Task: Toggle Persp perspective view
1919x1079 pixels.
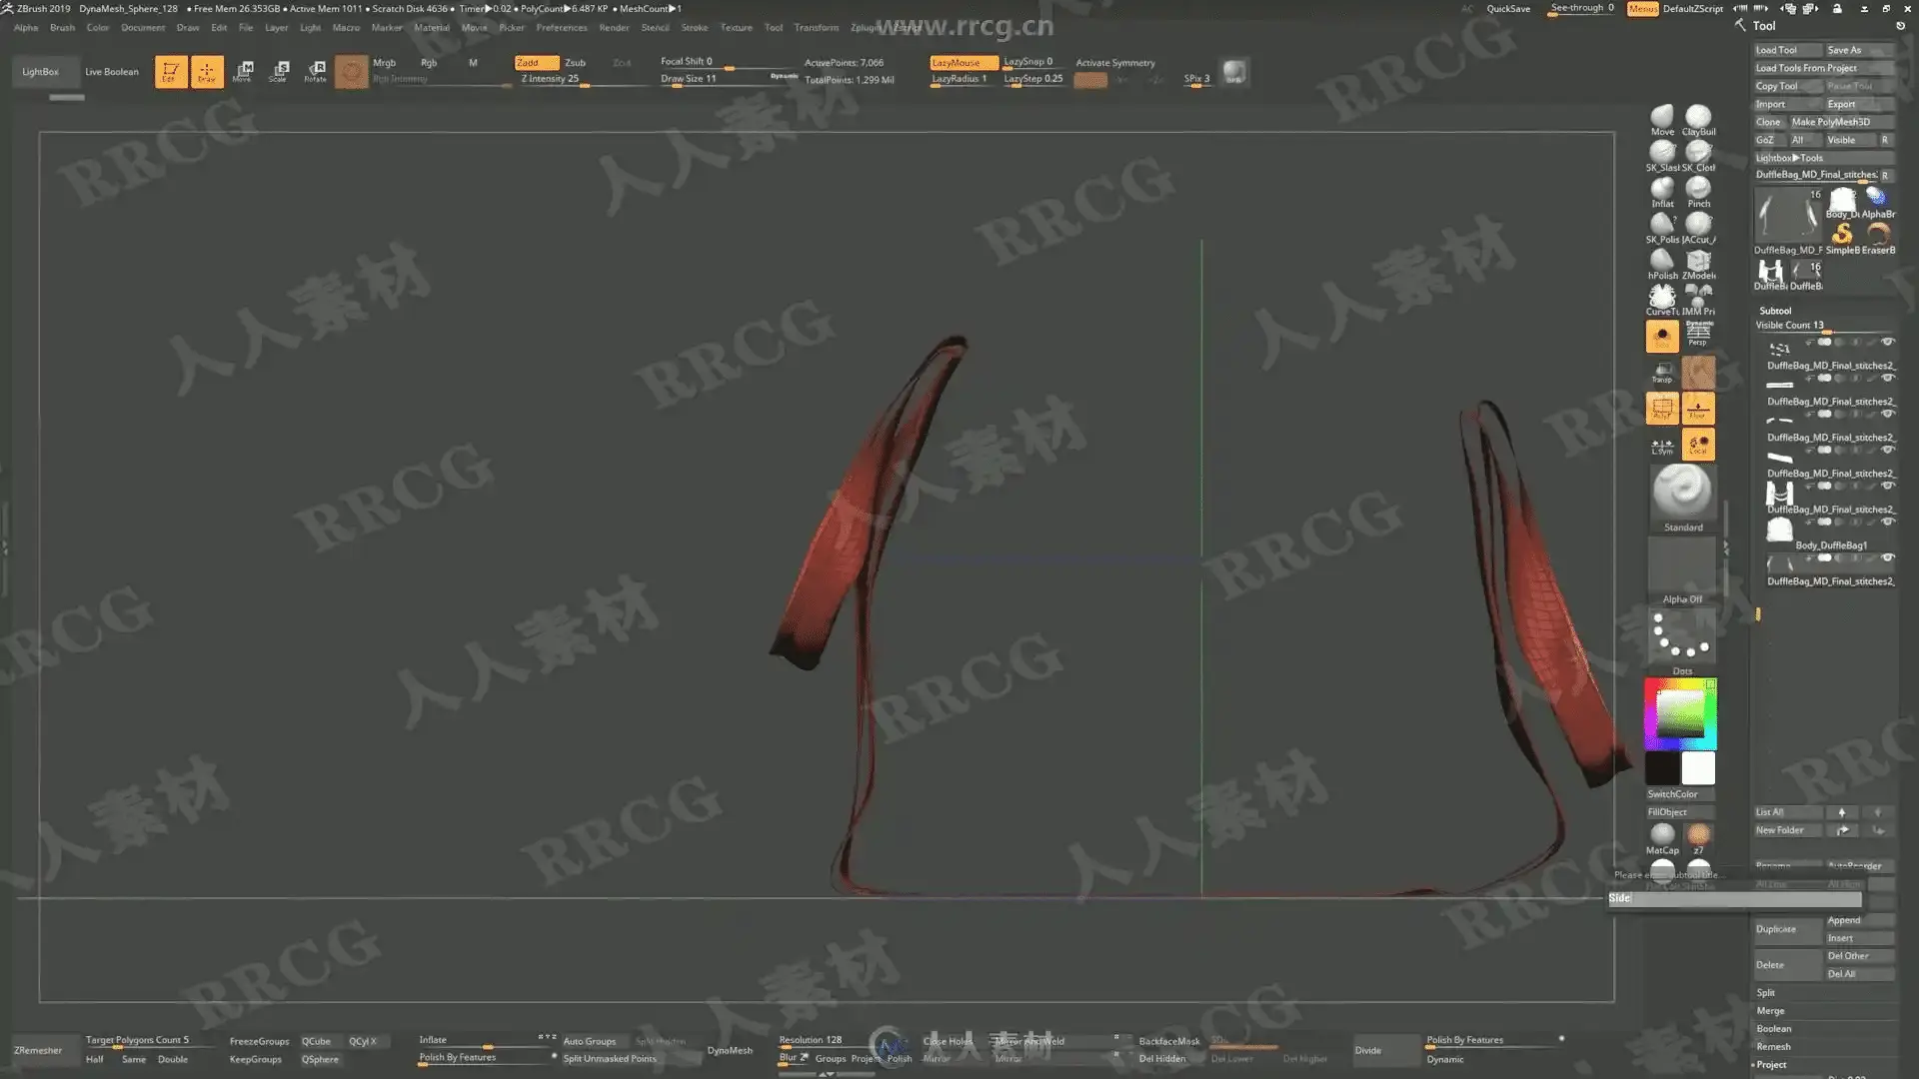Action: click(x=1698, y=336)
